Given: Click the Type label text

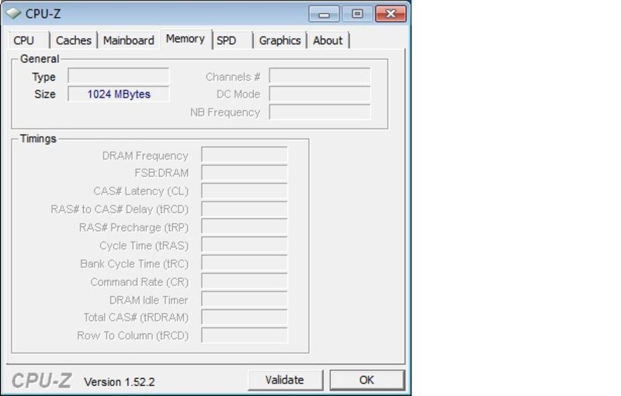Looking at the screenshot, I should pos(43,77).
